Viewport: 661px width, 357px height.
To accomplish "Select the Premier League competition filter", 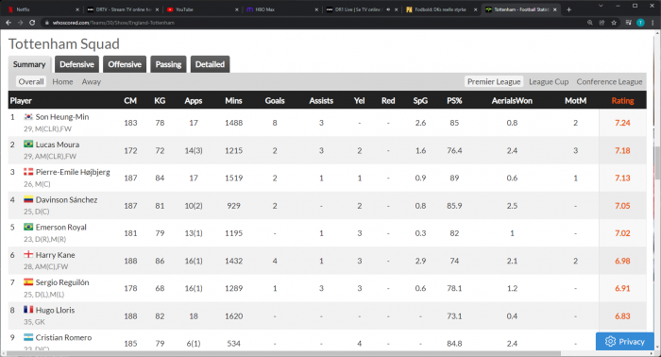I will [x=494, y=82].
